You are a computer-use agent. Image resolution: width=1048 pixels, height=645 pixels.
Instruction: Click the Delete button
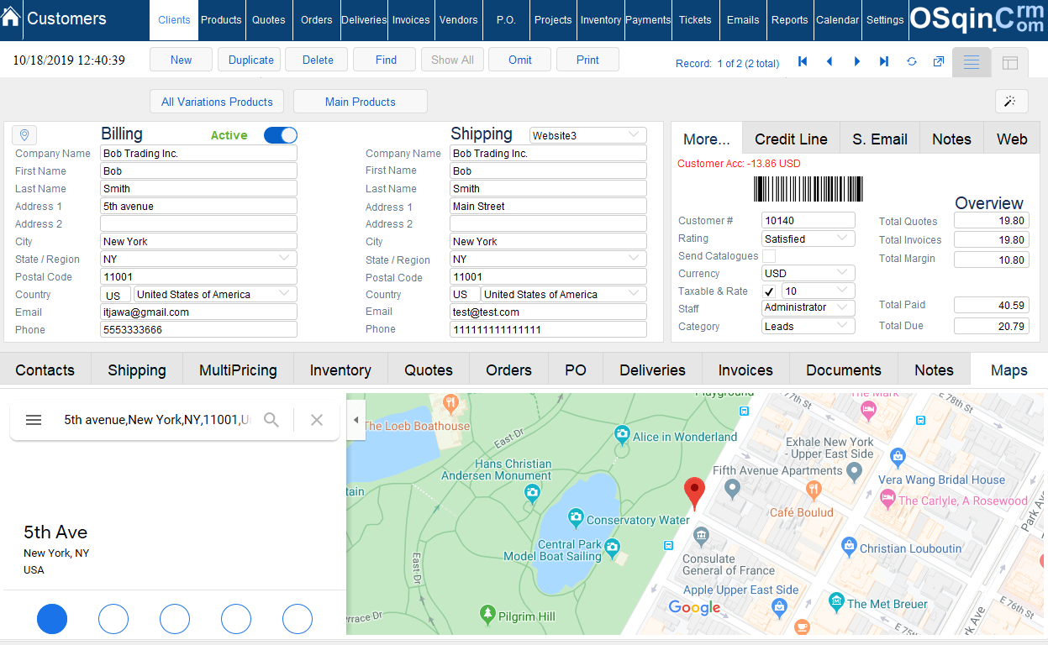[318, 60]
